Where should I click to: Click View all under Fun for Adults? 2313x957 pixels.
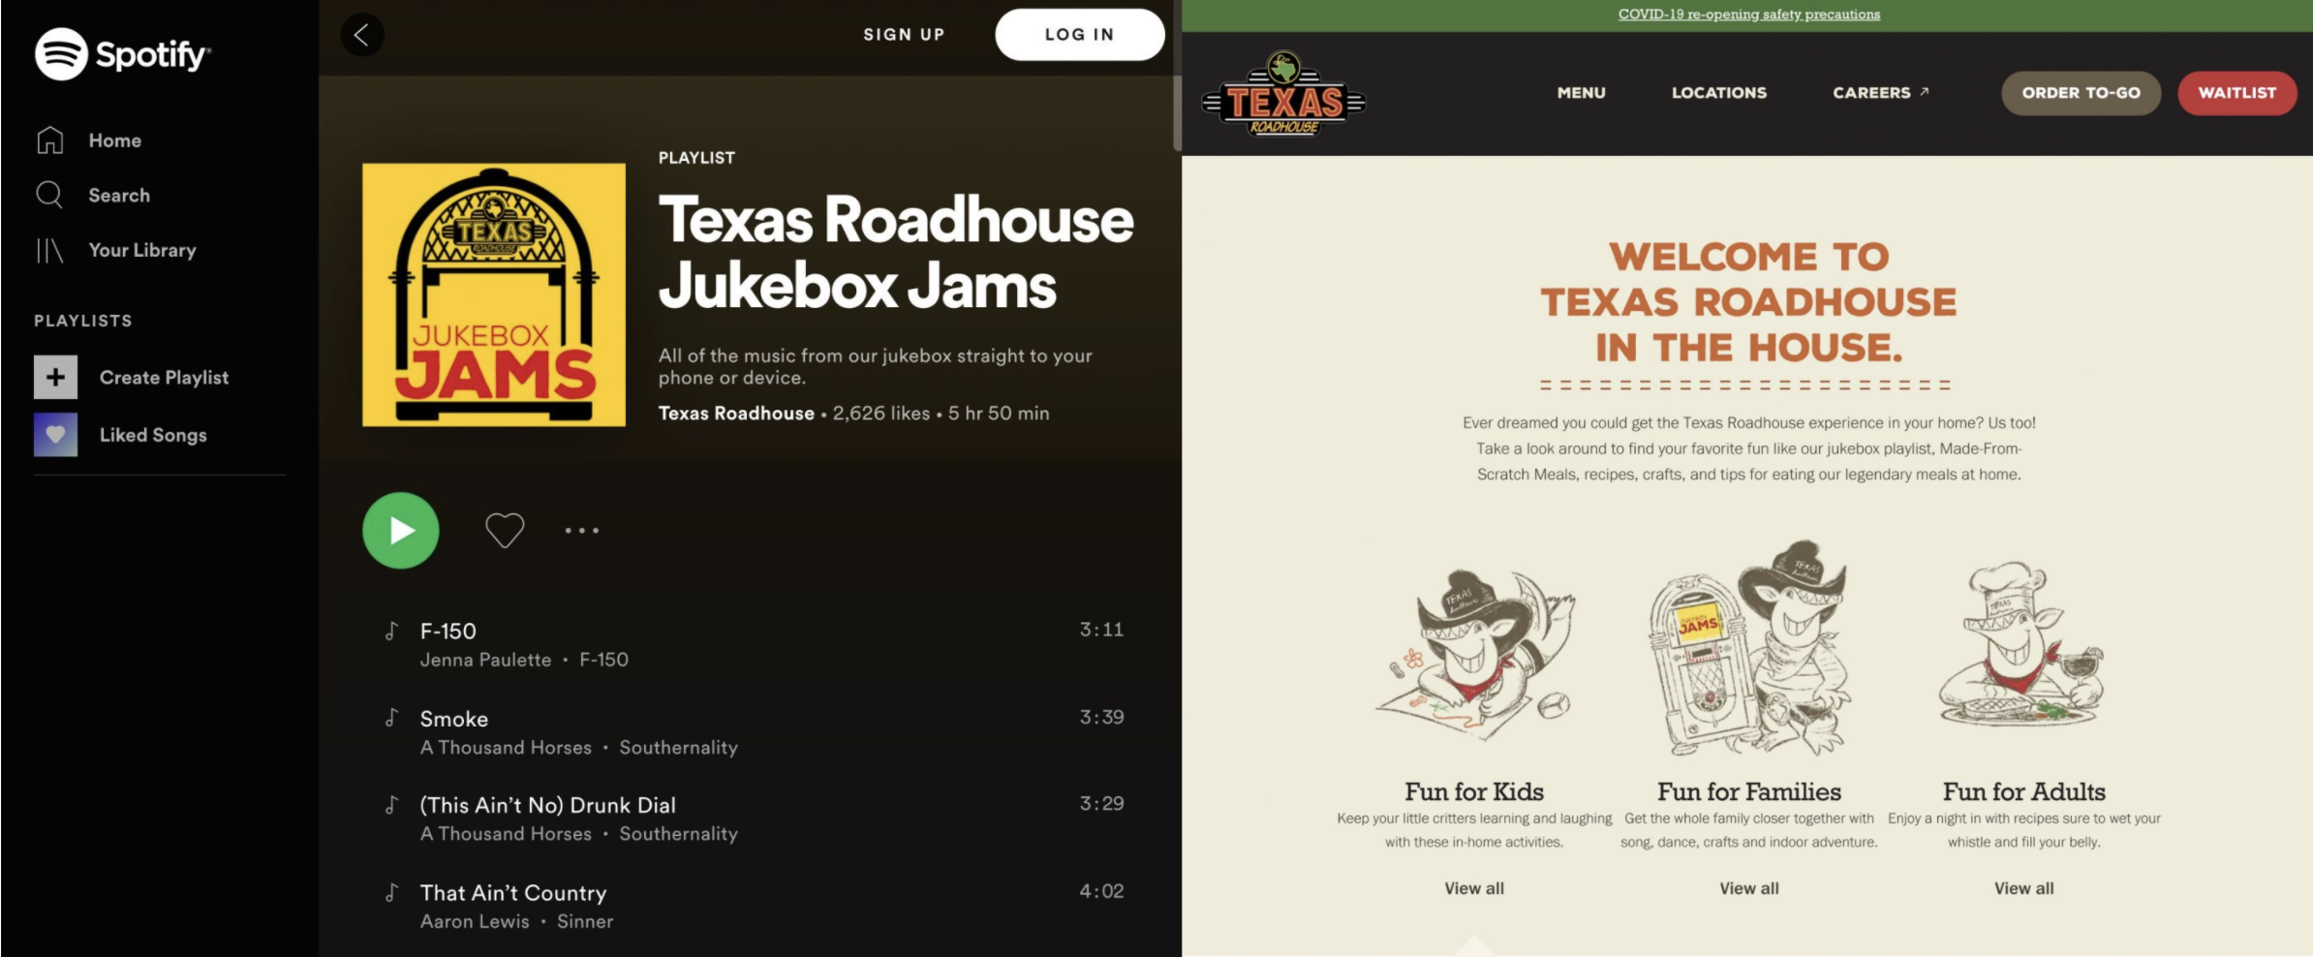click(2023, 888)
